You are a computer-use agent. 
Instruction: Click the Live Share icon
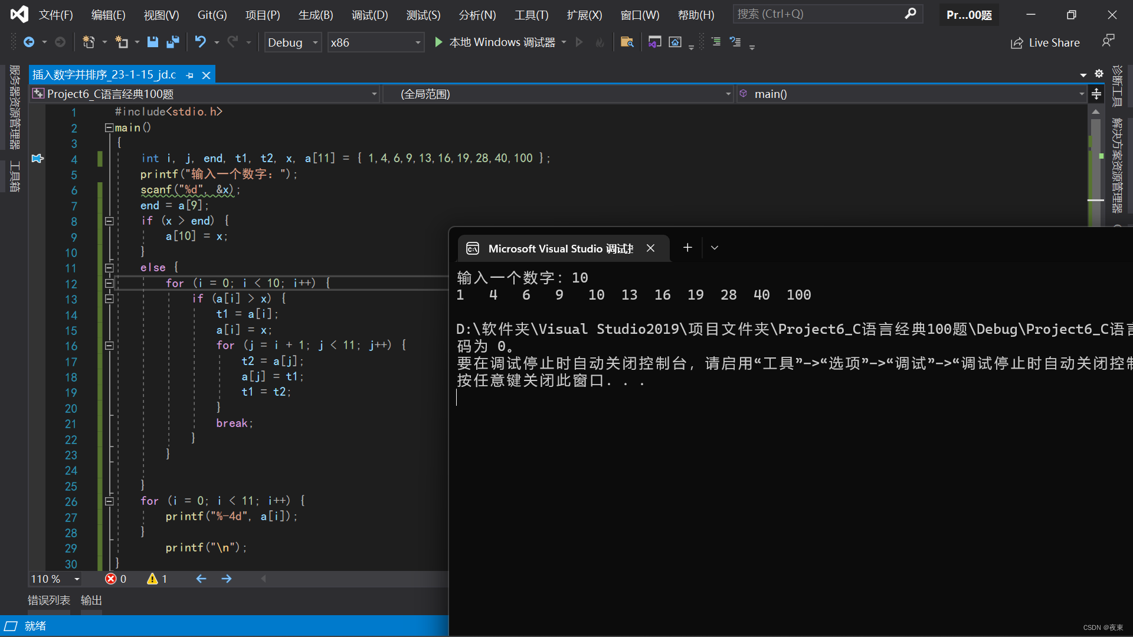click(1044, 42)
